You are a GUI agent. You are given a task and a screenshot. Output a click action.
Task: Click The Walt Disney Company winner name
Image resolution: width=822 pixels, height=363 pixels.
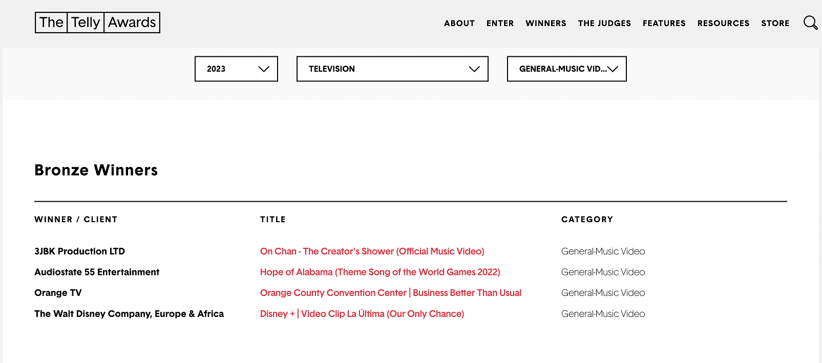click(129, 314)
